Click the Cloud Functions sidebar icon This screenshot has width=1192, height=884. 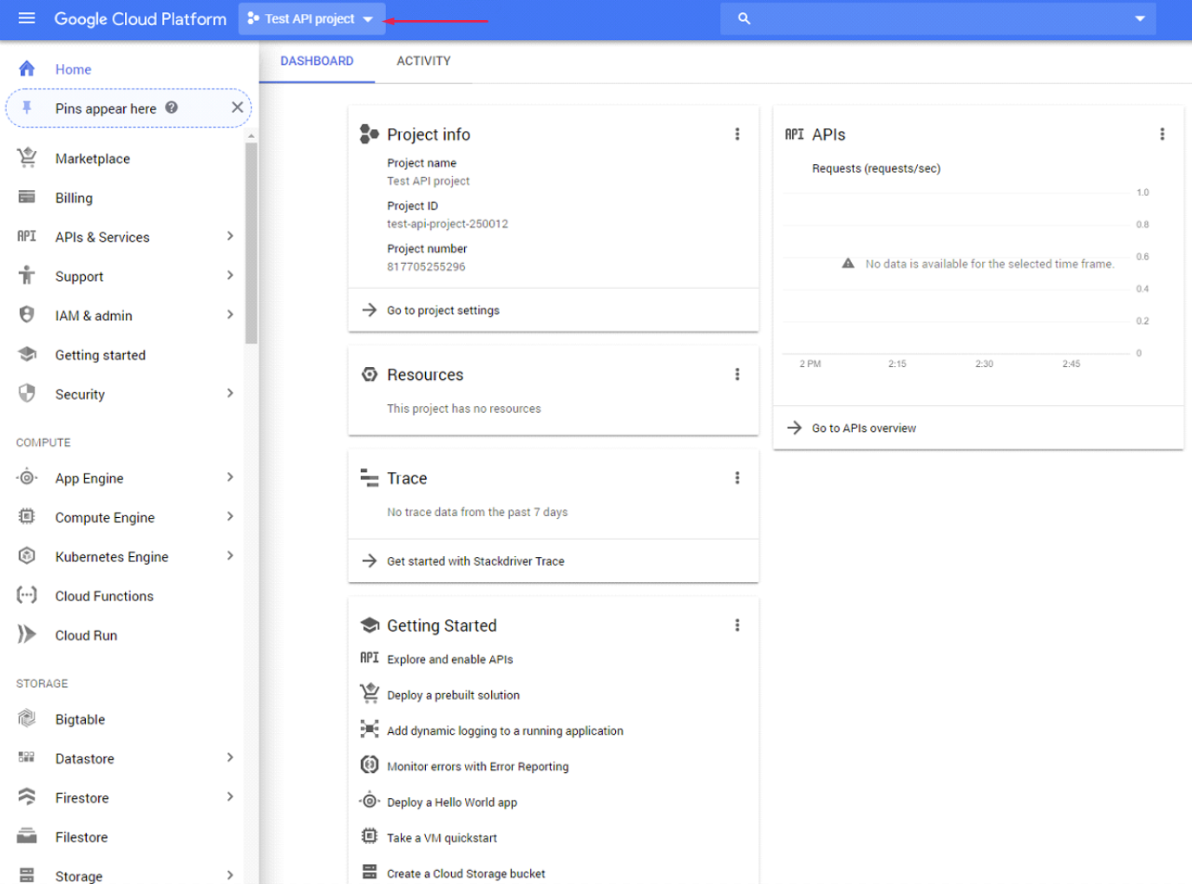[27, 595]
